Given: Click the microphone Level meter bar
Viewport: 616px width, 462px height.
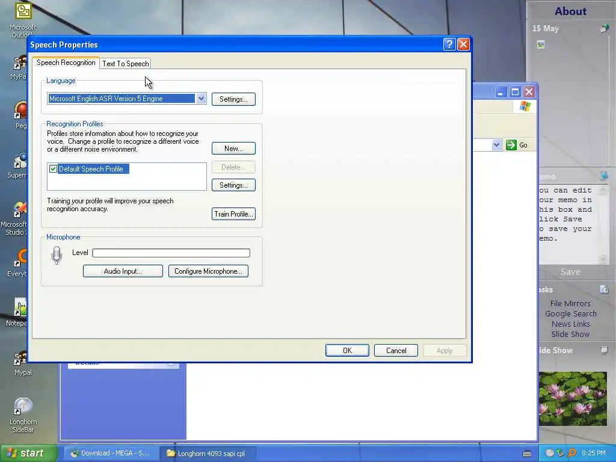Looking at the screenshot, I should coord(171,253).
